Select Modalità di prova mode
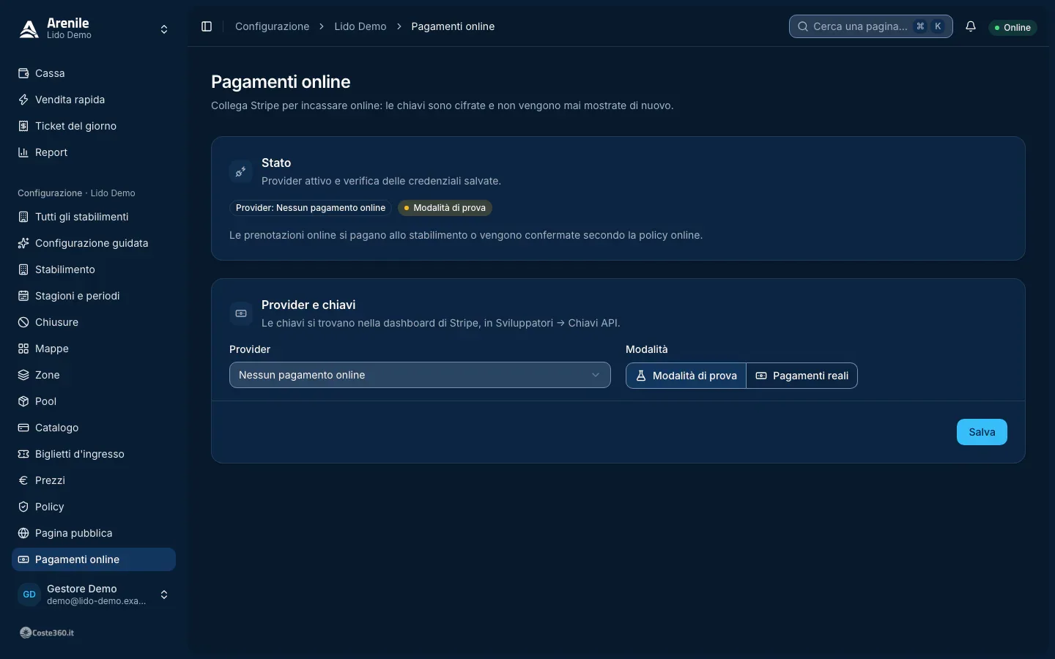1055x659 pixels. [x=686, y=376]
